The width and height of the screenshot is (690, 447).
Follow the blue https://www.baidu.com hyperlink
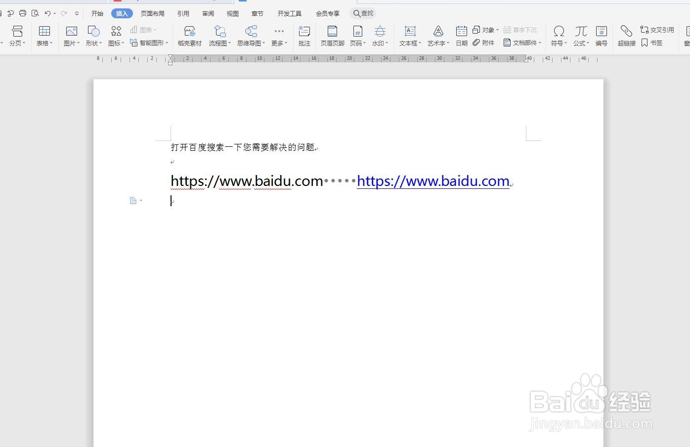pyautogui.click(x=433, y=181)
